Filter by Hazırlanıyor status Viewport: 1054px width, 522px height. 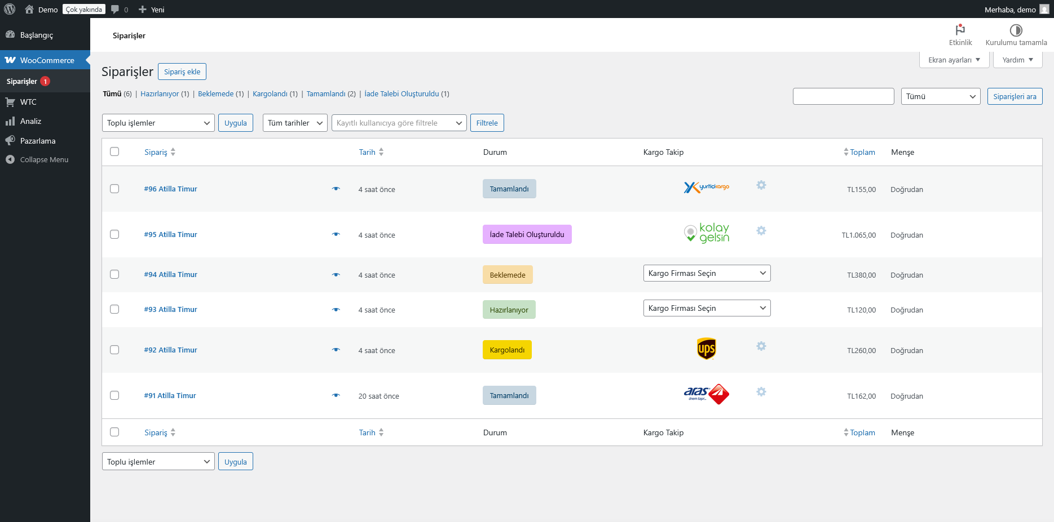point(160,94)
